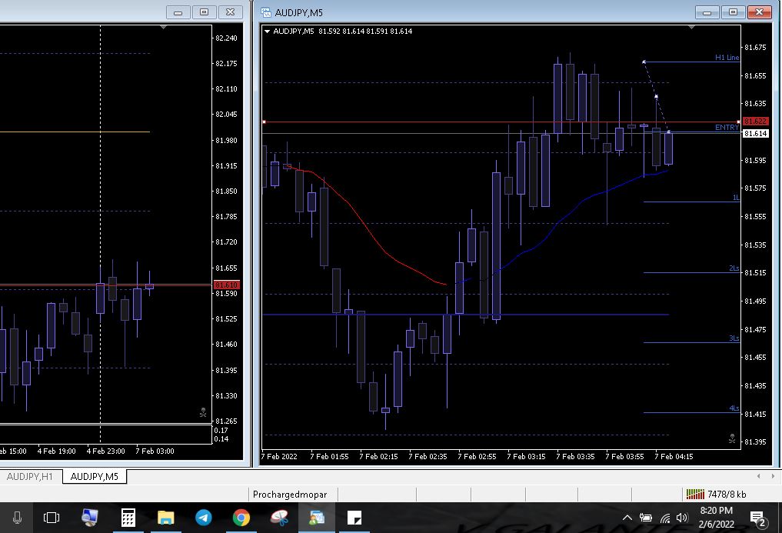Expand the AUDJPY,M5 chart title arrow
The height and width of the screenshot is (533, 782).
267,32
